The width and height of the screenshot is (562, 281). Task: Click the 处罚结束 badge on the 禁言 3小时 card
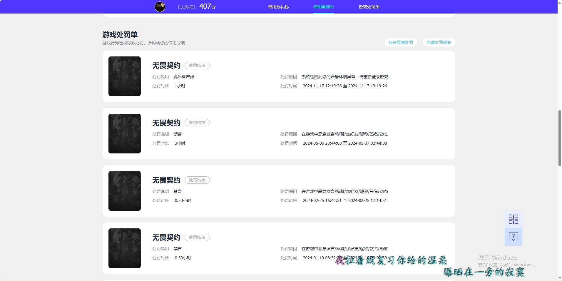pyautogui.click(x=197, y=123)
